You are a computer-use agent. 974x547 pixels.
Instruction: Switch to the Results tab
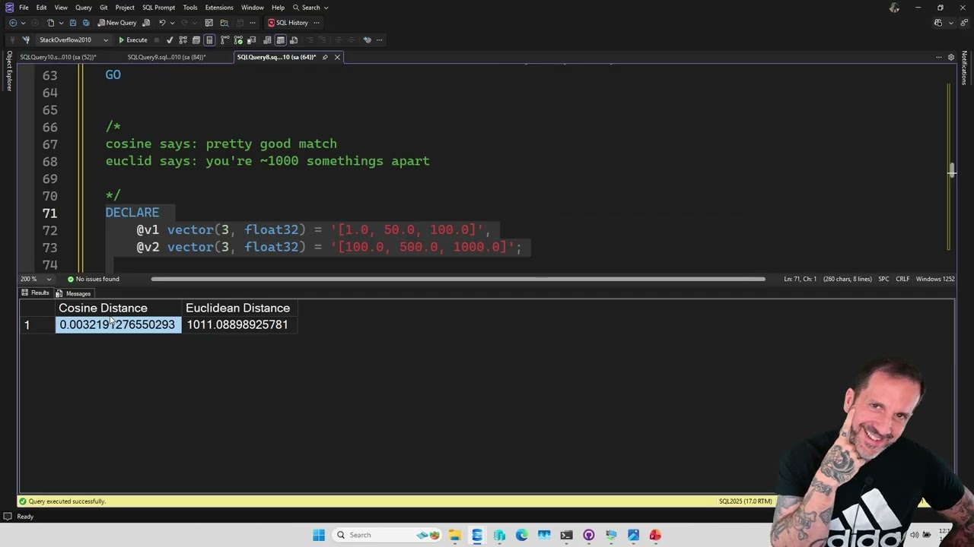point(35,293)
